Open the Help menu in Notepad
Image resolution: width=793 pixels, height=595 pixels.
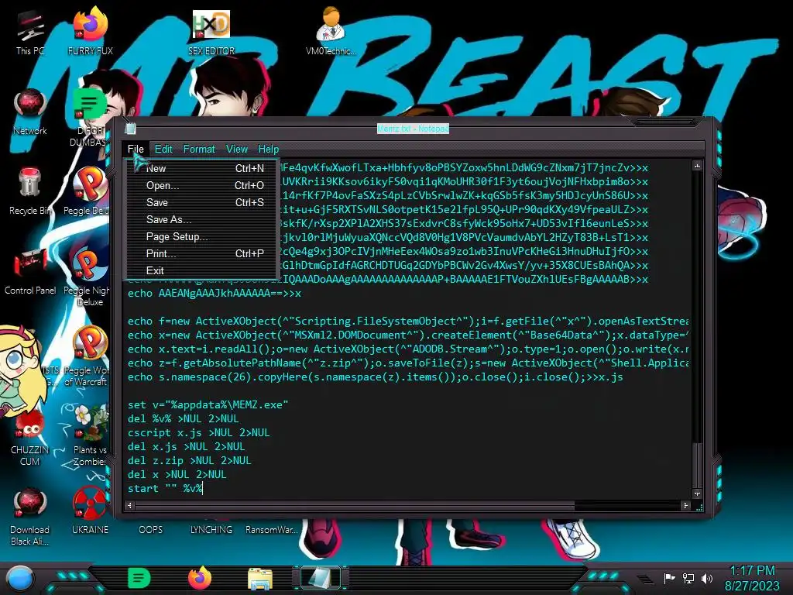coord(269,149)
